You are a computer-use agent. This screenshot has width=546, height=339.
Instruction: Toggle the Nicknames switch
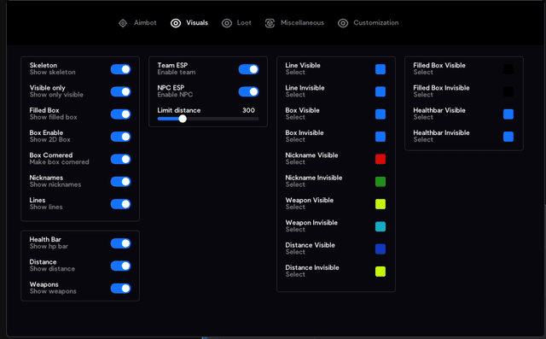[120, 182]
